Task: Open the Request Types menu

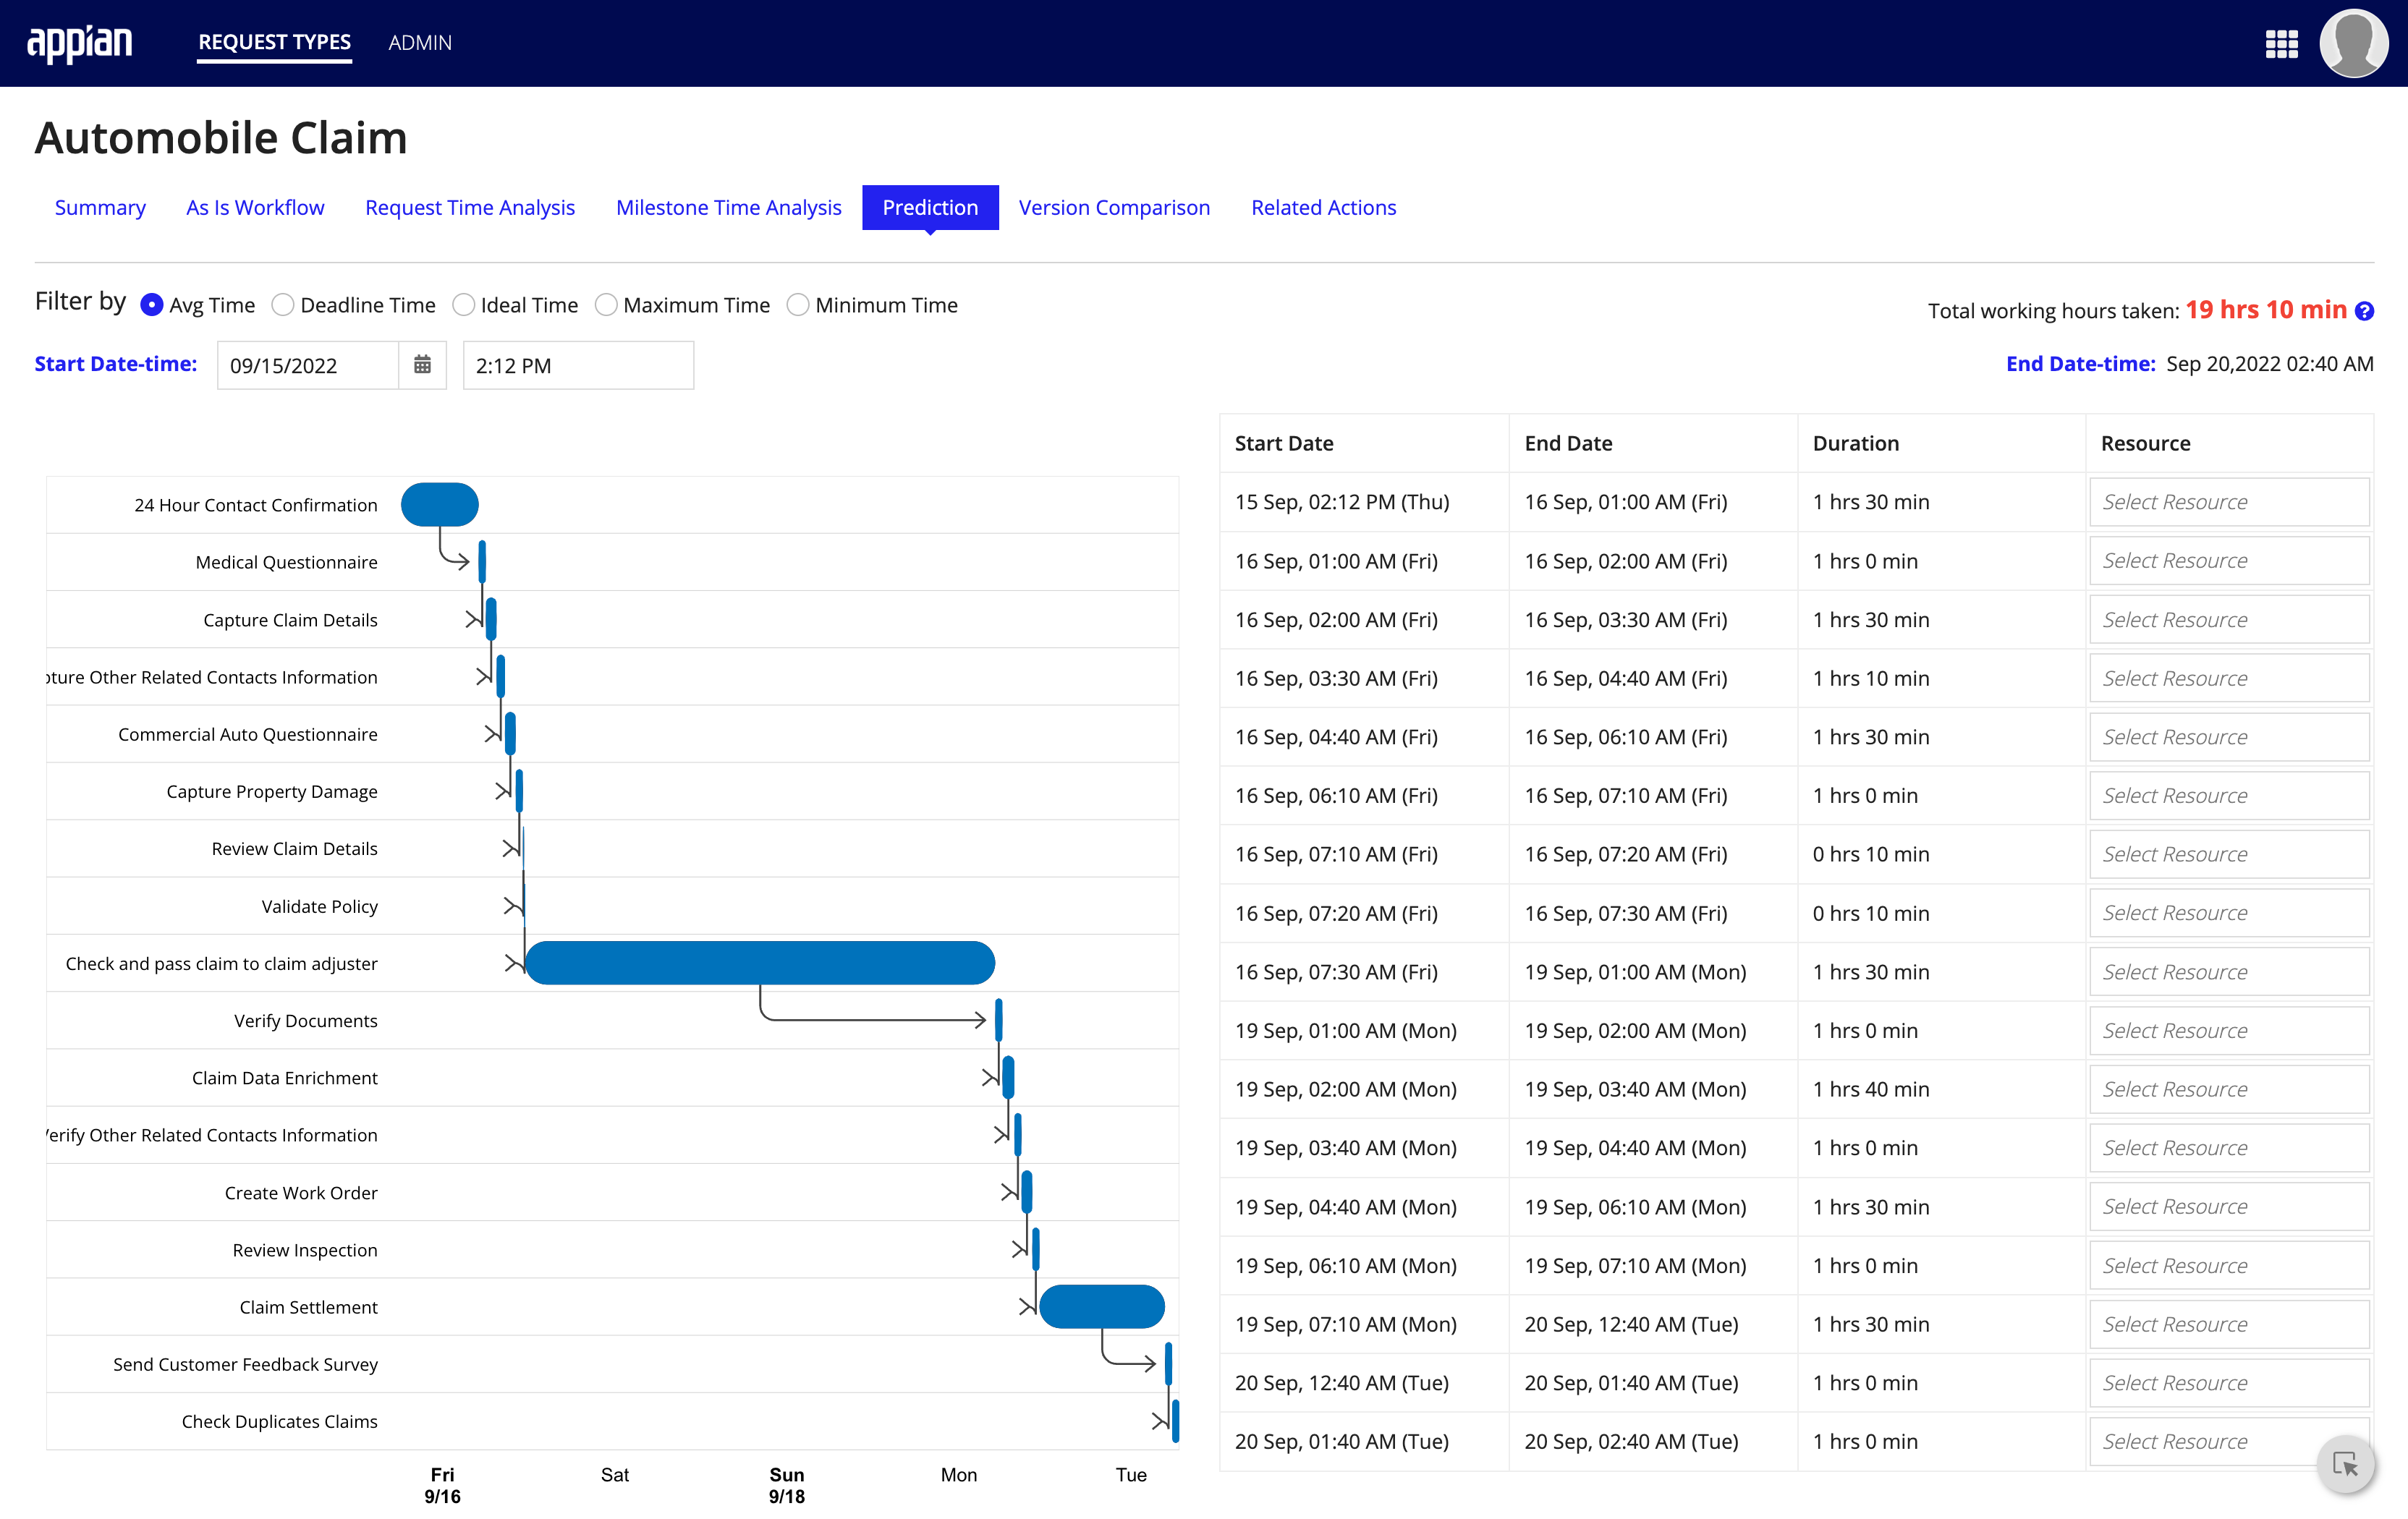Action: [274, 42]
